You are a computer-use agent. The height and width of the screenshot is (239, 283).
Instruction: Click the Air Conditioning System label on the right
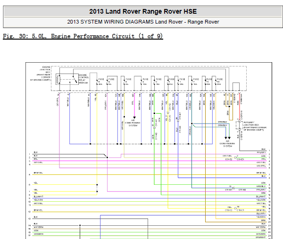pyautogui.click(x=230, y=143)
